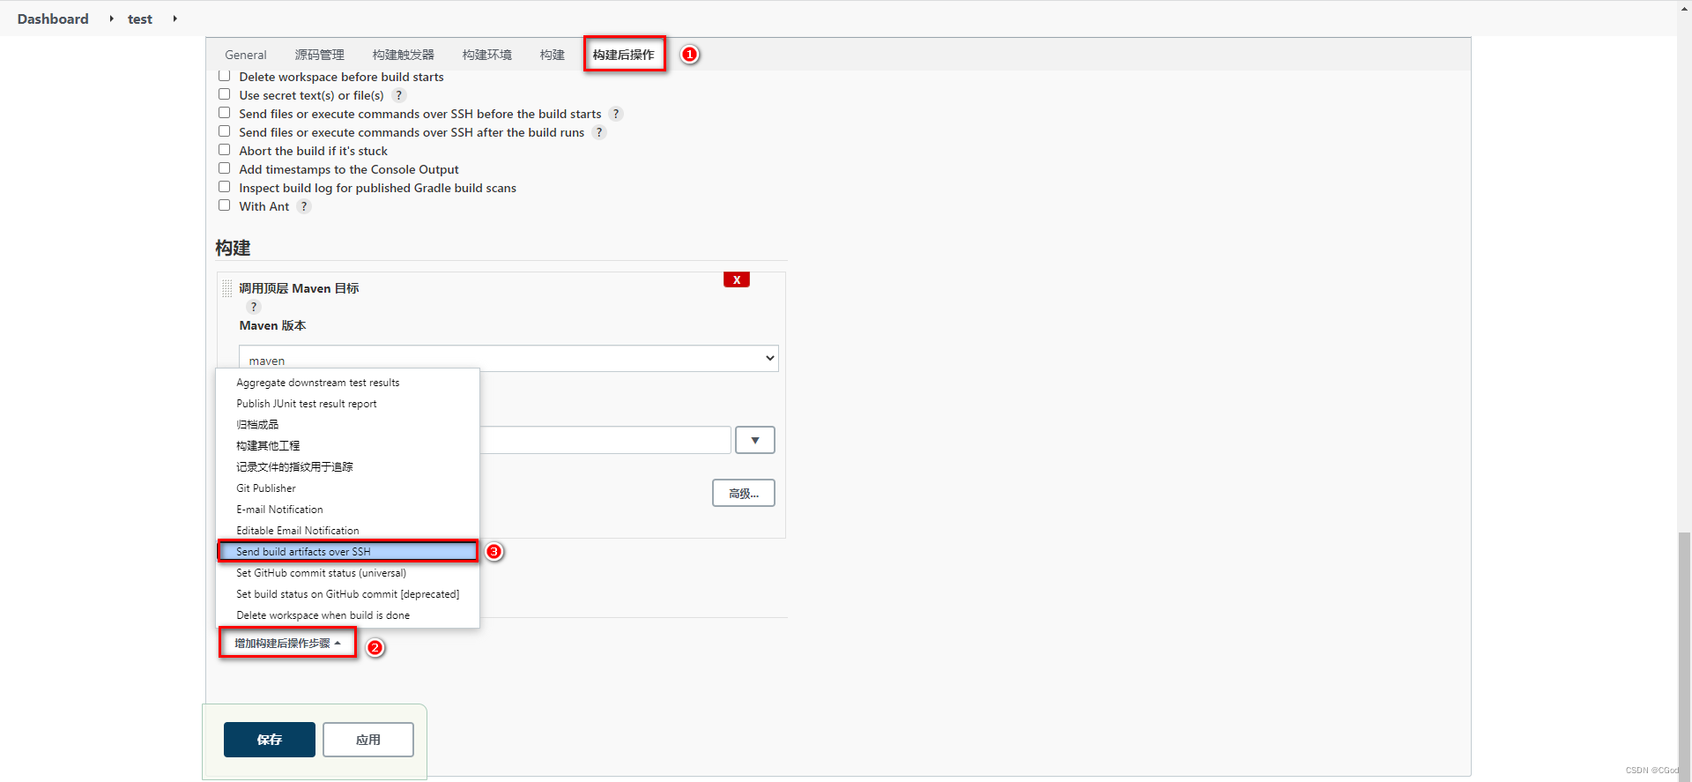The image size is (1692, 782).
Task: Click the 应用 apply button
Action: pyautogui.click(x=368, y=740)
